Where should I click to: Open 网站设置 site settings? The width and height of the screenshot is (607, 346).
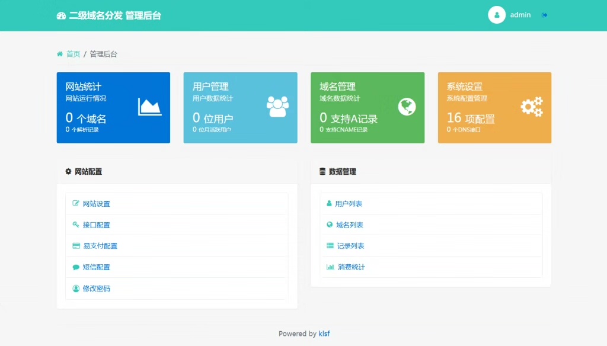pyautogui.click(x=96, y=204)
